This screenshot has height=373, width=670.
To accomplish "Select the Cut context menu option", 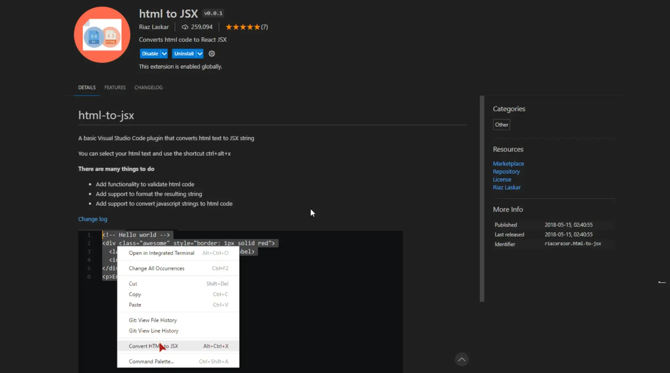I will point(132,284).
